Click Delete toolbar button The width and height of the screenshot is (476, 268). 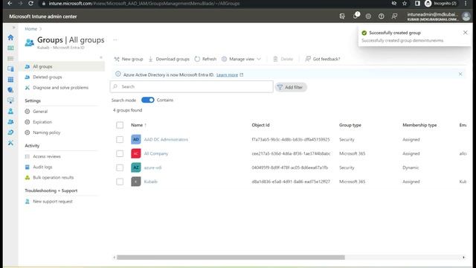pos(283,59)
